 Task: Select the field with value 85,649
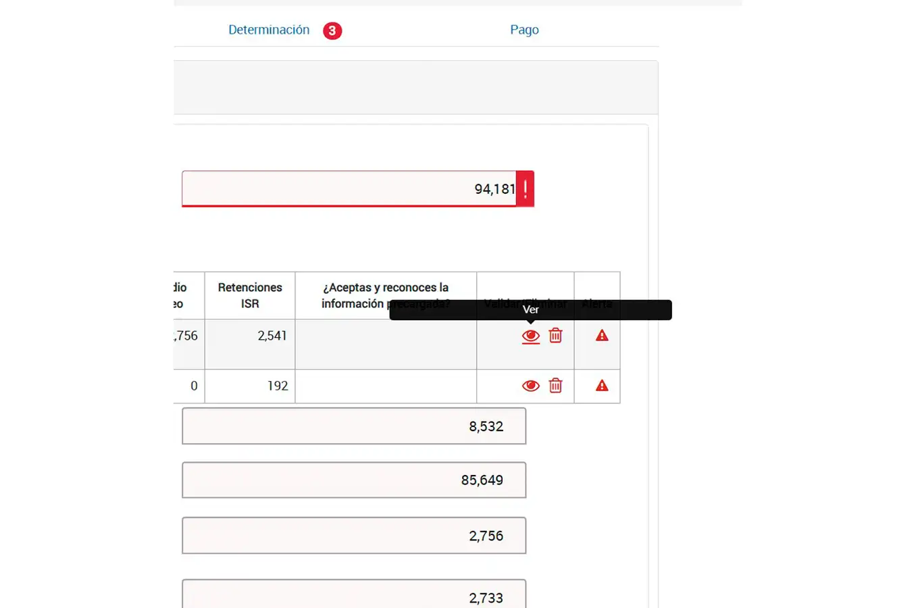(x=353, y=480)
